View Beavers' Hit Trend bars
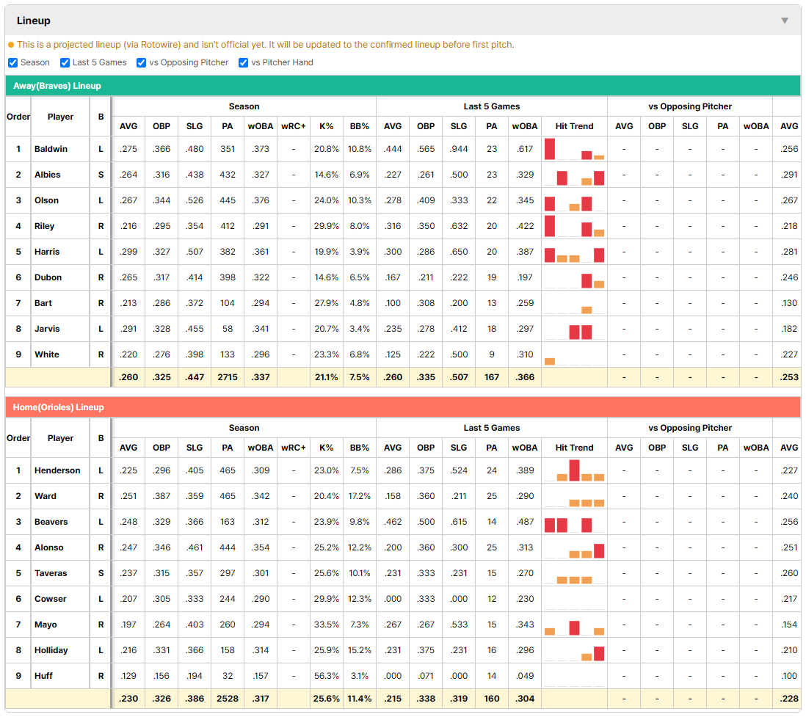 point(574,522)
